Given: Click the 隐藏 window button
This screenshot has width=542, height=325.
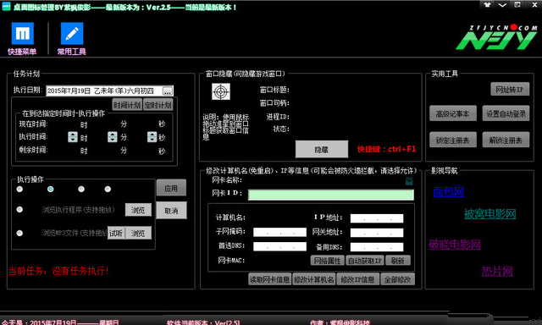Looking at the screenshot, I should [322, 149].
